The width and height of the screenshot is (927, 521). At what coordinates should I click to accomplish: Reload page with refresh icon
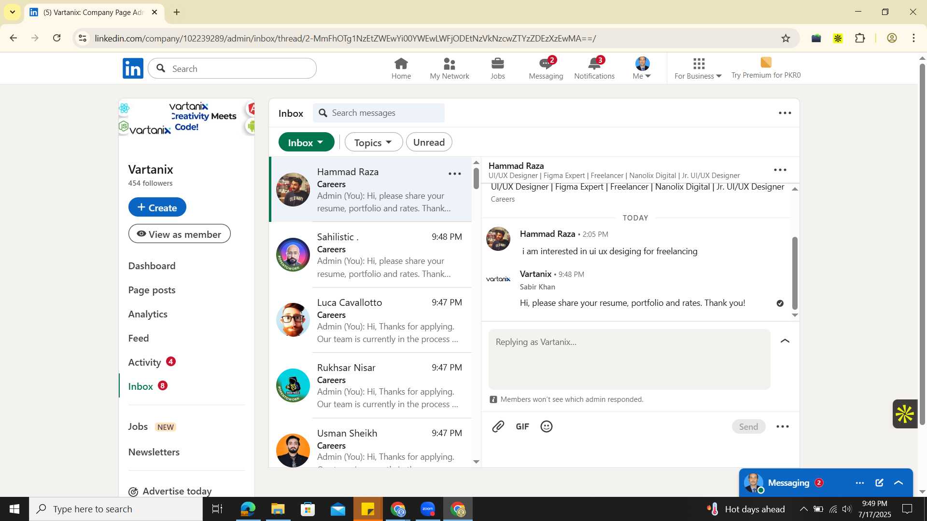point(56,38)
